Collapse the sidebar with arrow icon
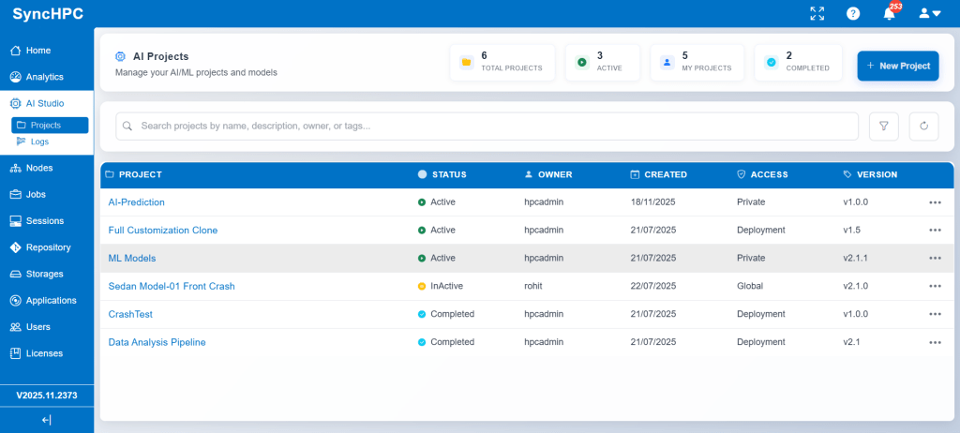Image resolution: width=960 pixels, height=433 pixels. 47,420
